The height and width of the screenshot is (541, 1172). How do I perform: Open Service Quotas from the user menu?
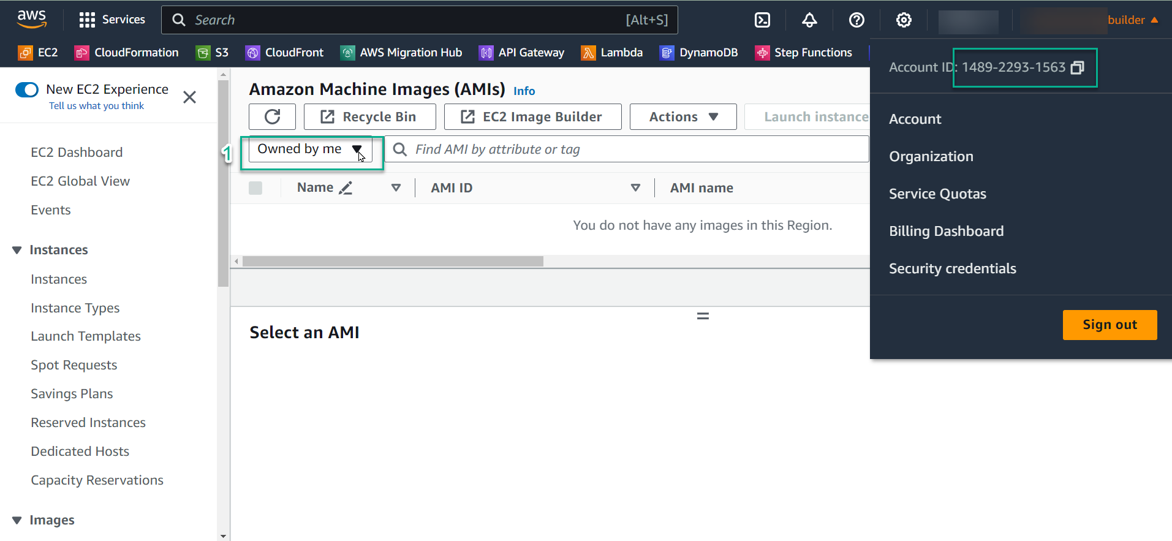coord(937,194)
